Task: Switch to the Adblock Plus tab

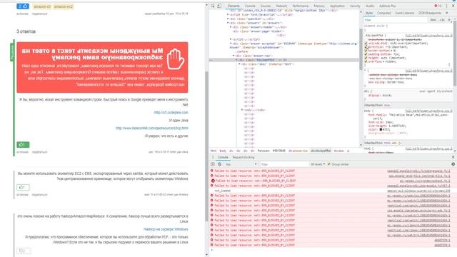Action: 387,6
